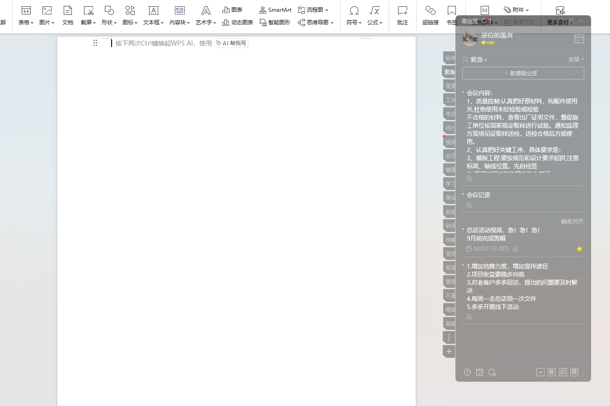The image size is (610, 406).
Task: Switch to the 秘密 category tab
Action: [x=449, y=58]
